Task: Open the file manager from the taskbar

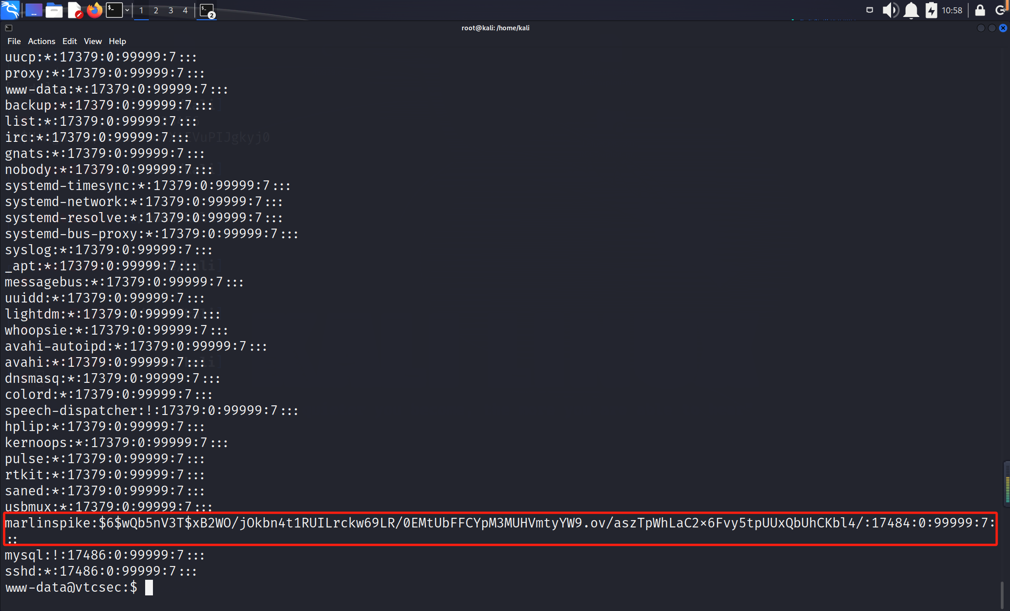Action: pos(54,10)
